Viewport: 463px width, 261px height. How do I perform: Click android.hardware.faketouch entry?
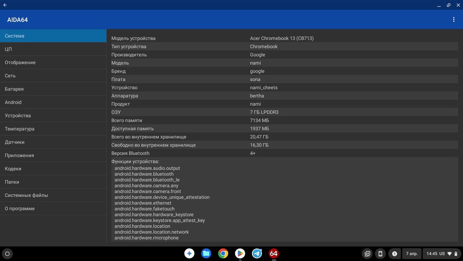point(144,209)
